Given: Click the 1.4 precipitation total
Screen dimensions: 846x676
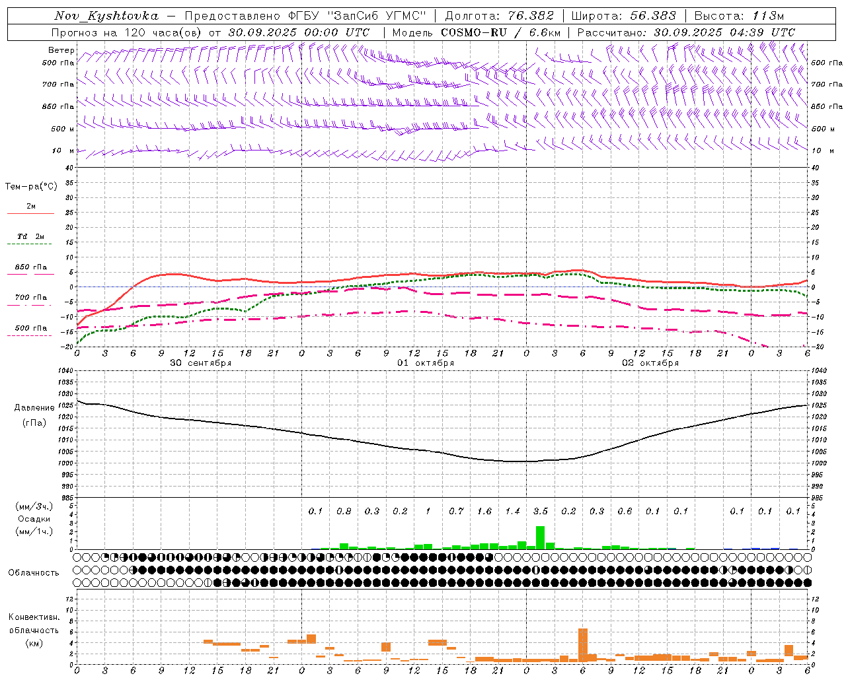Looking at the screenshot, I should click(512, 511).
